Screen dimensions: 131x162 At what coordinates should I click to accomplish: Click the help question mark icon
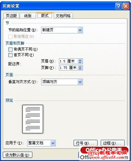click(119, 6)
